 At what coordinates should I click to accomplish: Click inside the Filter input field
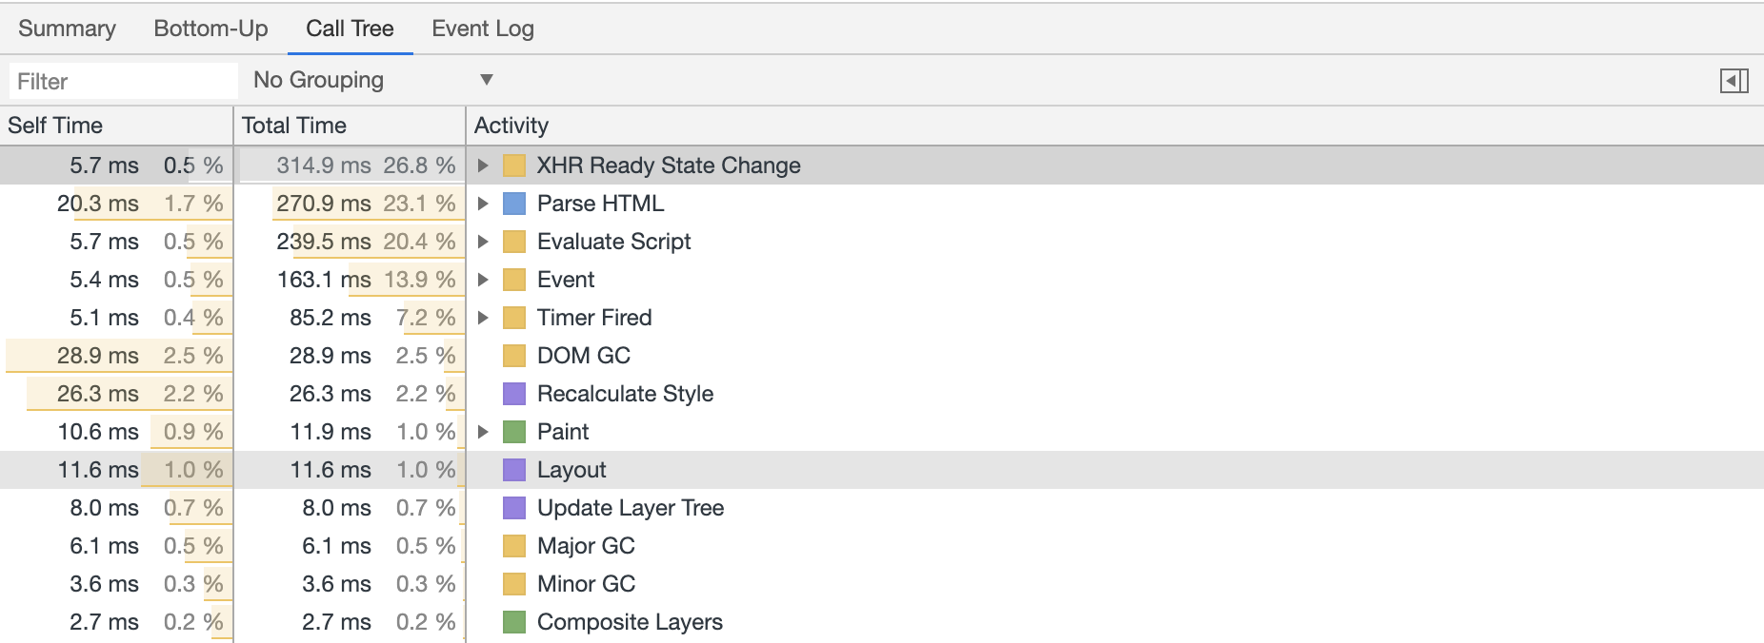(x=124, y=80)
